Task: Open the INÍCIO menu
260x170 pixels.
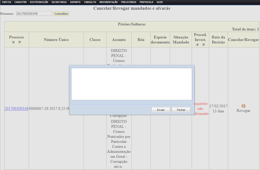Action: click(7, 2)
